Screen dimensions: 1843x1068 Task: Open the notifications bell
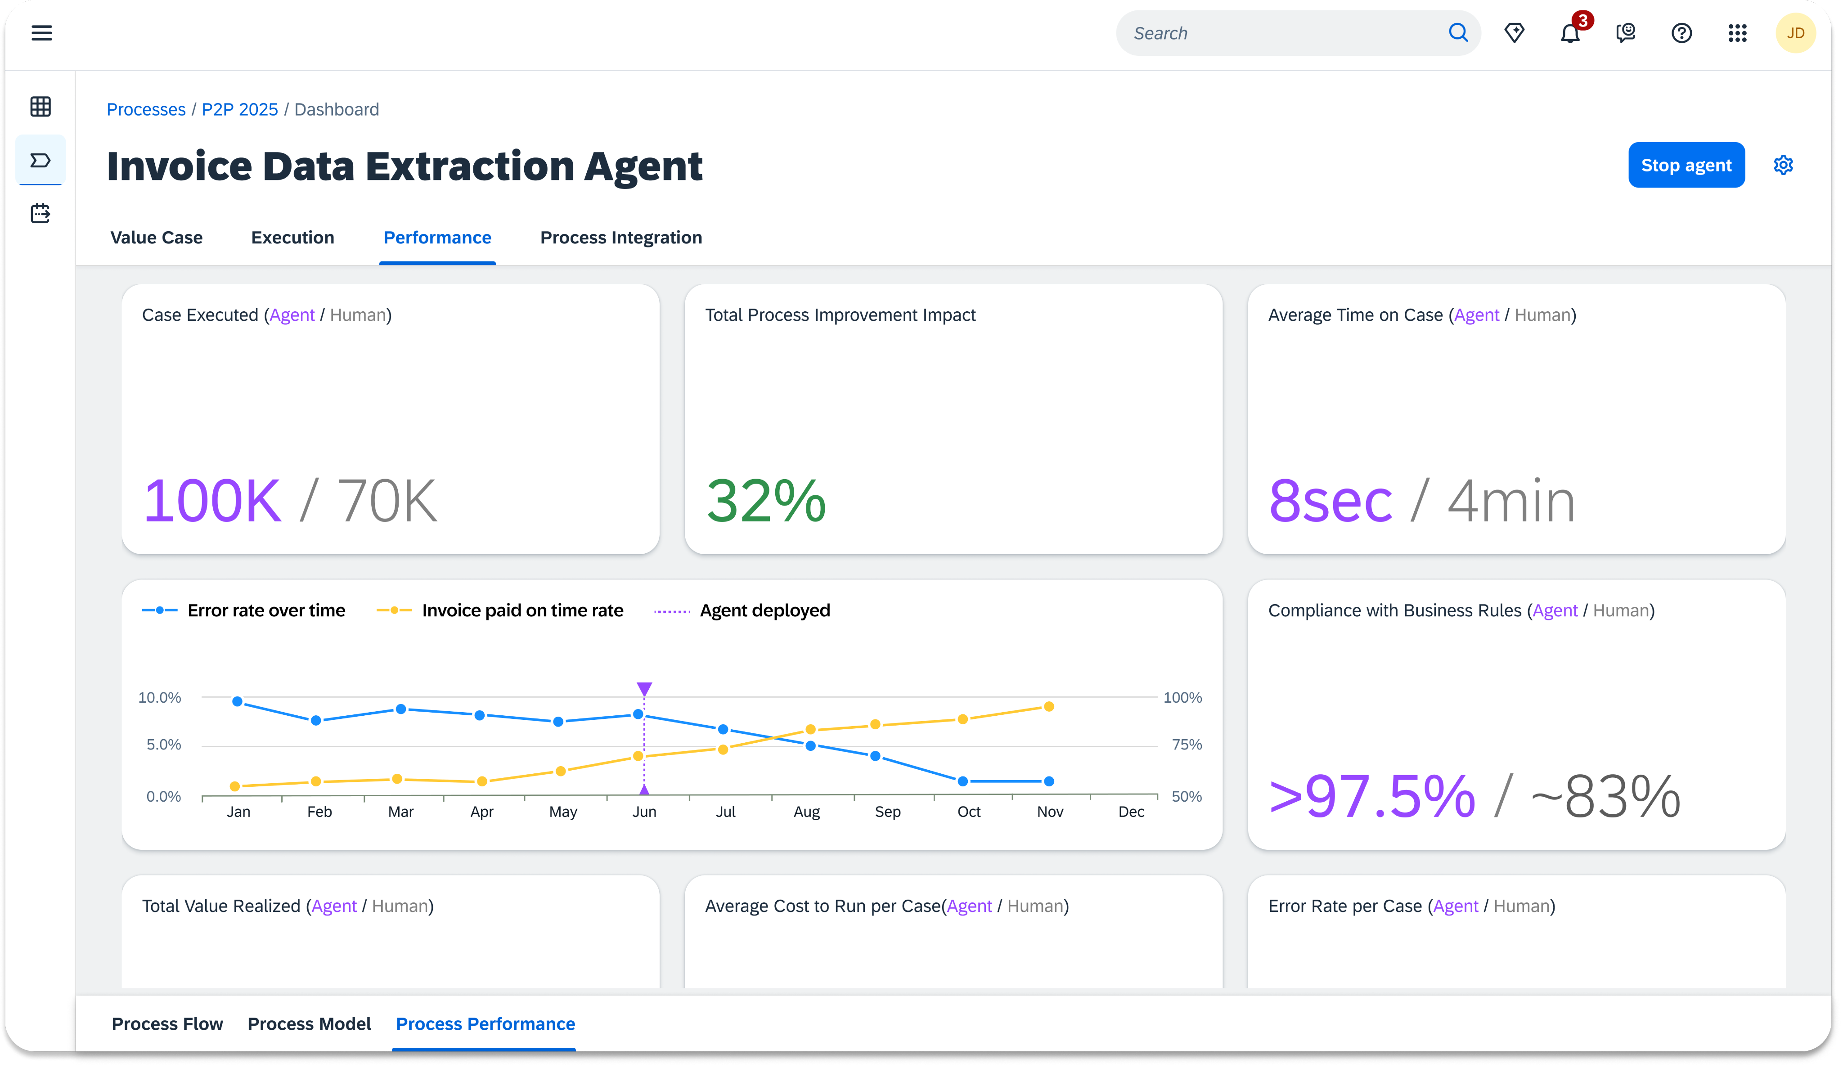(1569, 34)
